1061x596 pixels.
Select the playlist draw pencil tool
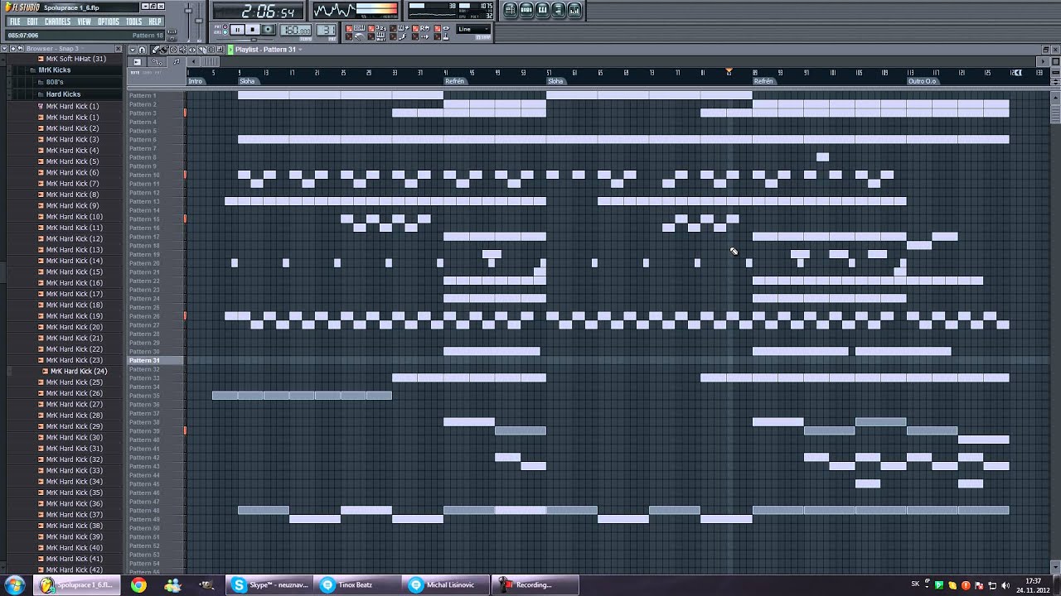coord(155,49)
